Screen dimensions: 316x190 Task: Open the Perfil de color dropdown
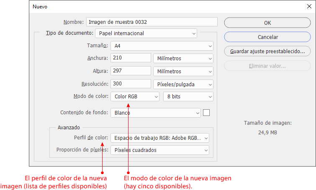pos(159,138)
